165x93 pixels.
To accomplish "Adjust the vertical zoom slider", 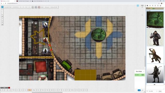I will click(142, 10).
